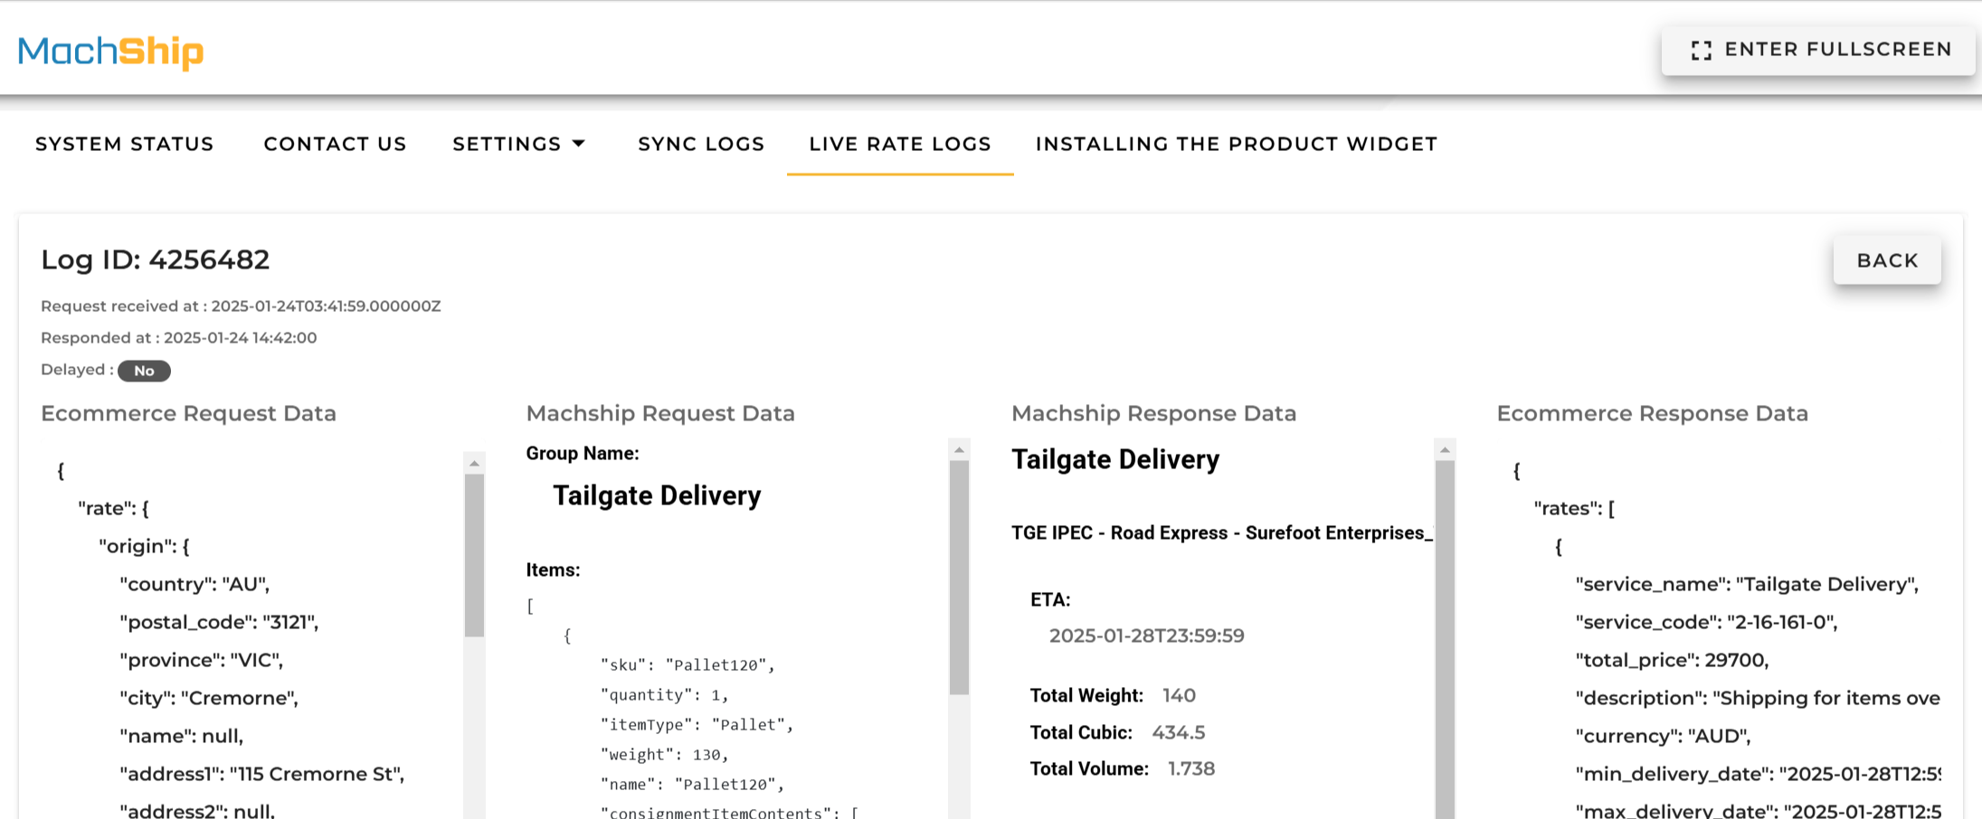Open the System Status page
This screenshot has height=819, width=1982.
pyautogui.click(x=125, y=144)
